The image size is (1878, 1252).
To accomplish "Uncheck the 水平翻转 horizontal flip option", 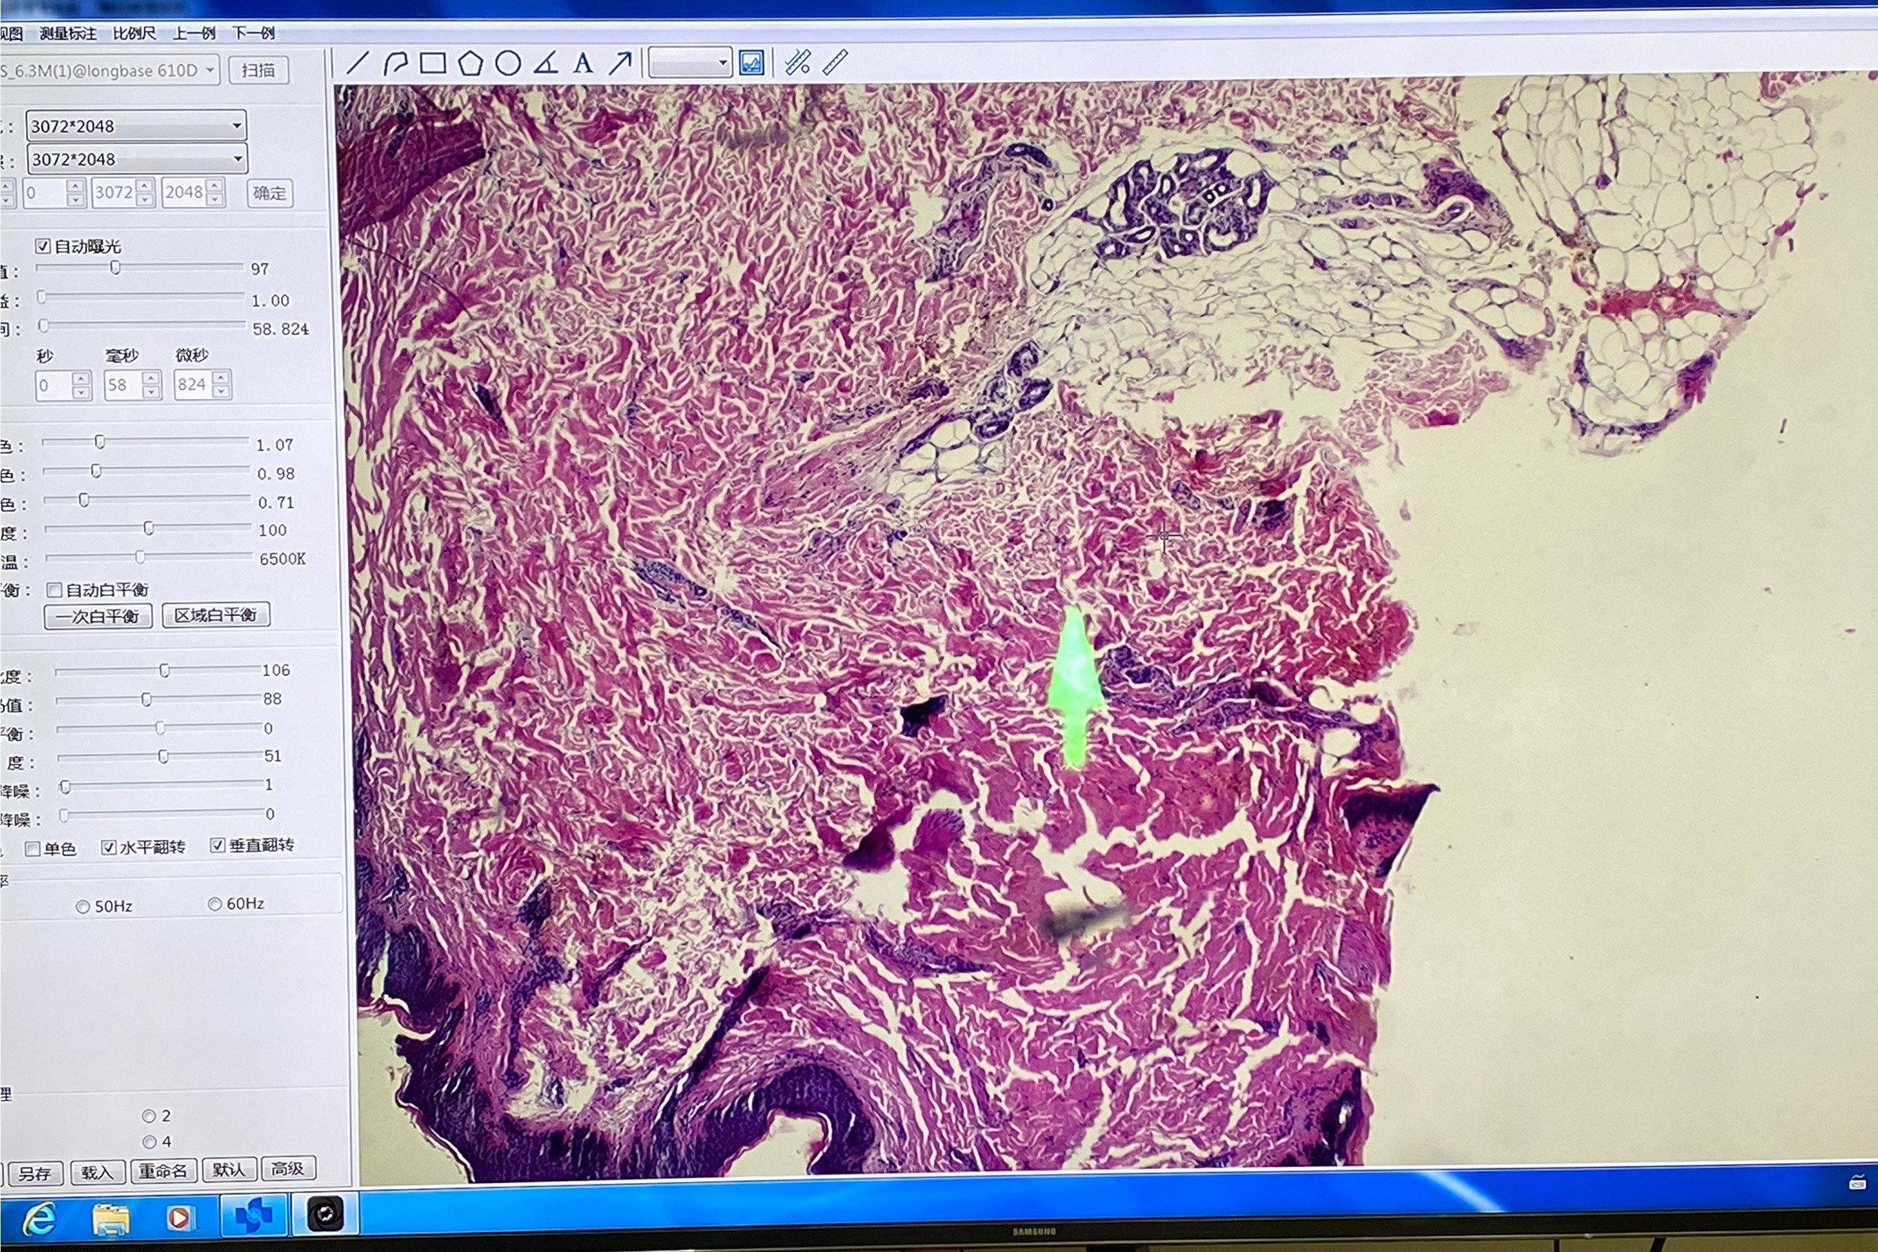I will point(108,847).
